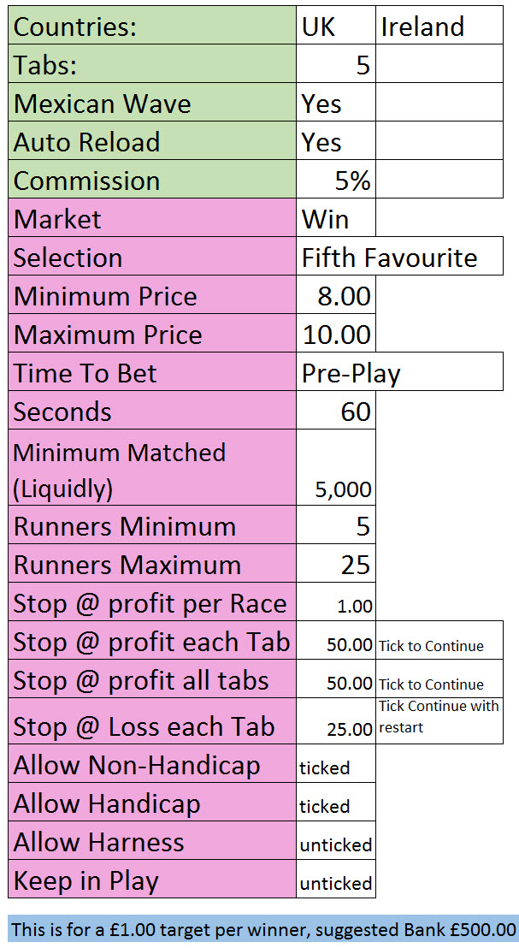Click the Stop at profit per Race value

point(335,604)
